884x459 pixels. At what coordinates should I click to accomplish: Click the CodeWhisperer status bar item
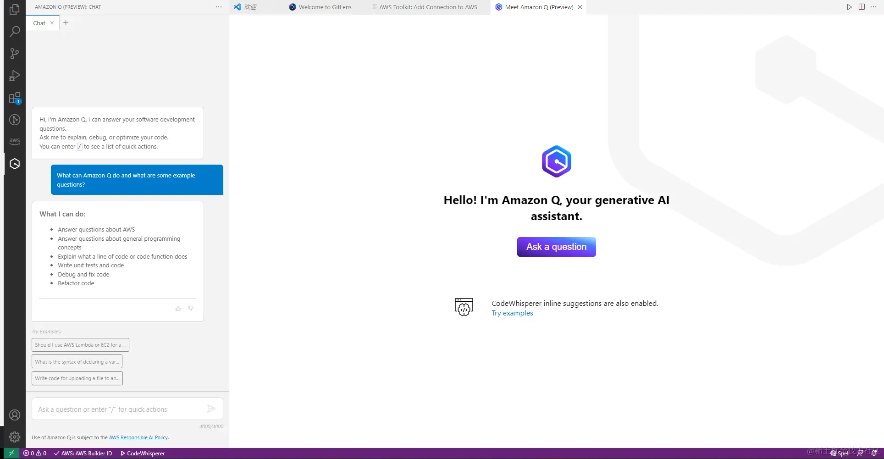tap(142, 453)
